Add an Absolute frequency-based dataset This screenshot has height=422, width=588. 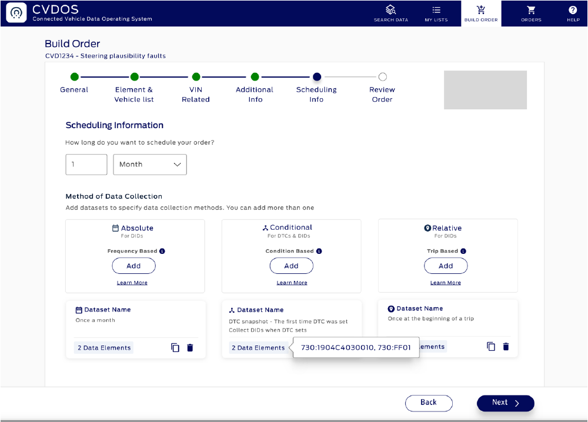point(133,266)
